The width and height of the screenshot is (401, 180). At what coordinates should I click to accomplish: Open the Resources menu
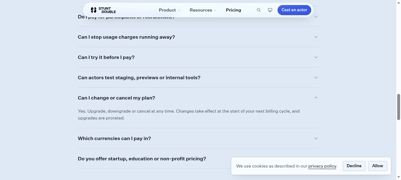pos(203,10)
